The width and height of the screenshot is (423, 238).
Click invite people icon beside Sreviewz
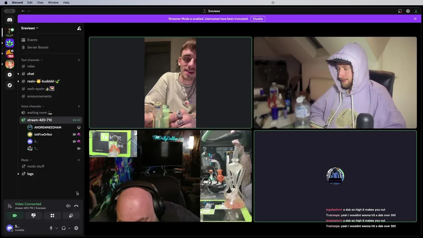tap(79, 28)
